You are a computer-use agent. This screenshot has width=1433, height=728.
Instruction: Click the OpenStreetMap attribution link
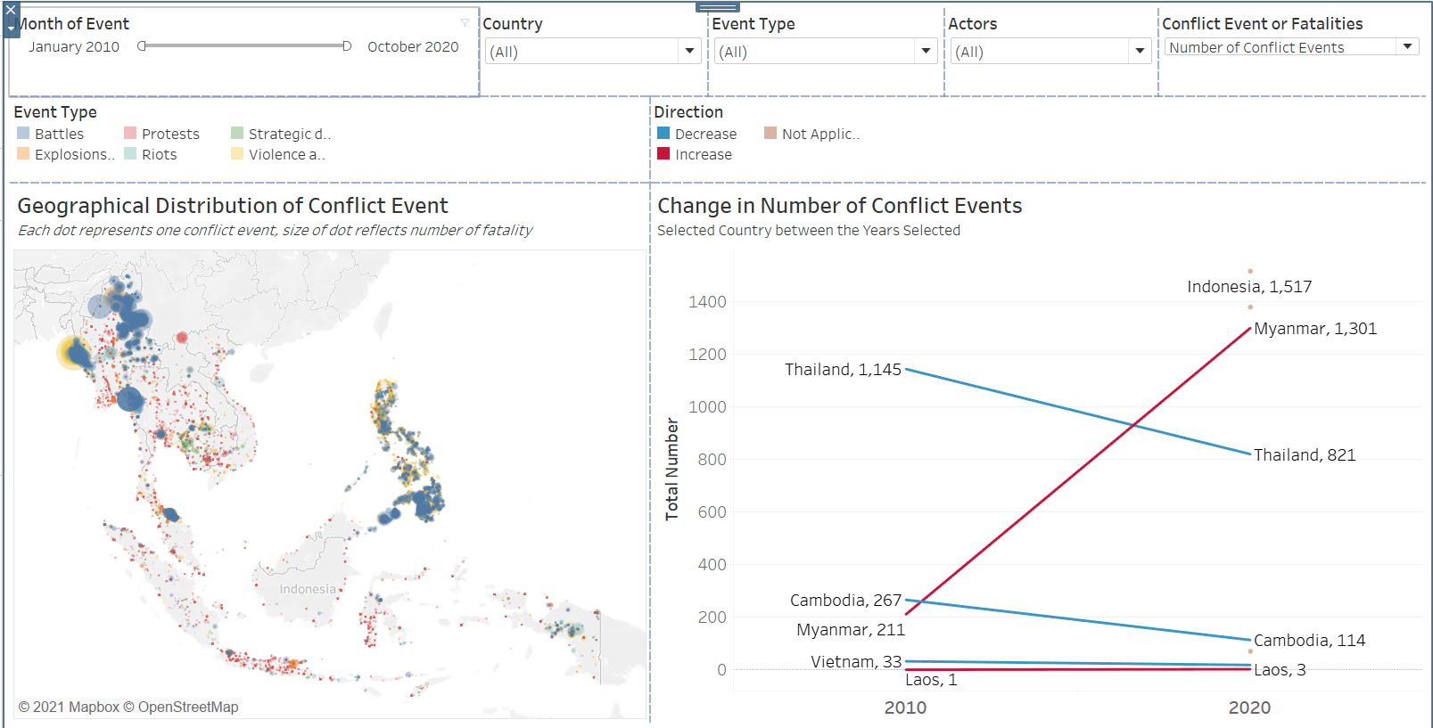click(x=187, y=707)
